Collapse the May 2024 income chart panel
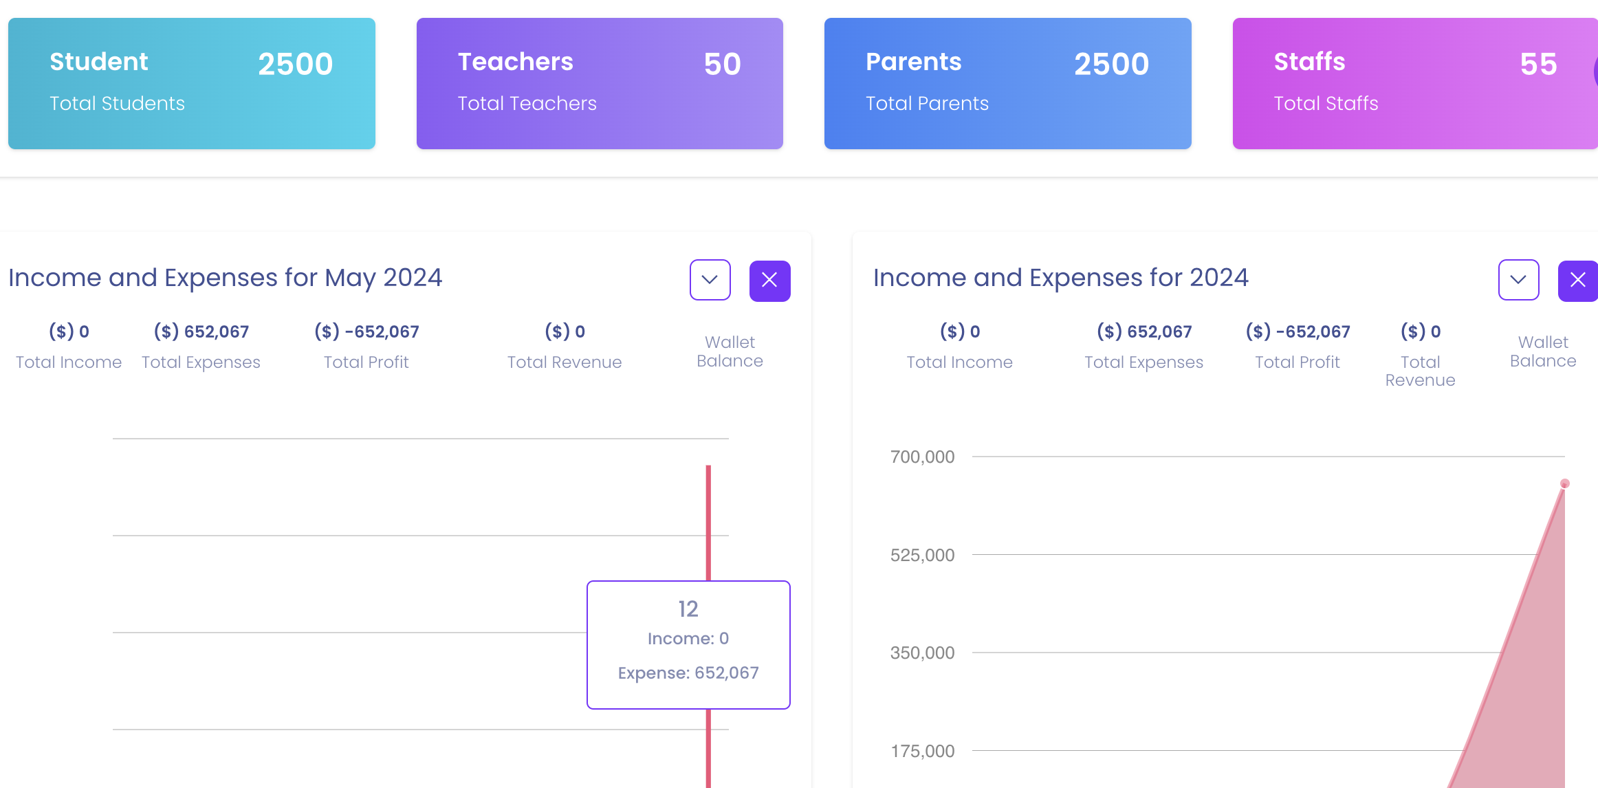 pos(710,280)
